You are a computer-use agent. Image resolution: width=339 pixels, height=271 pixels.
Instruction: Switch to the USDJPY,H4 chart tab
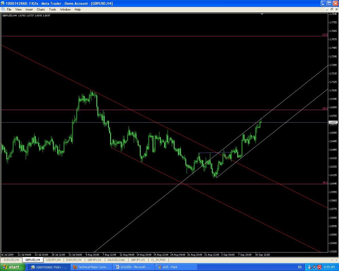coord(53,260)
